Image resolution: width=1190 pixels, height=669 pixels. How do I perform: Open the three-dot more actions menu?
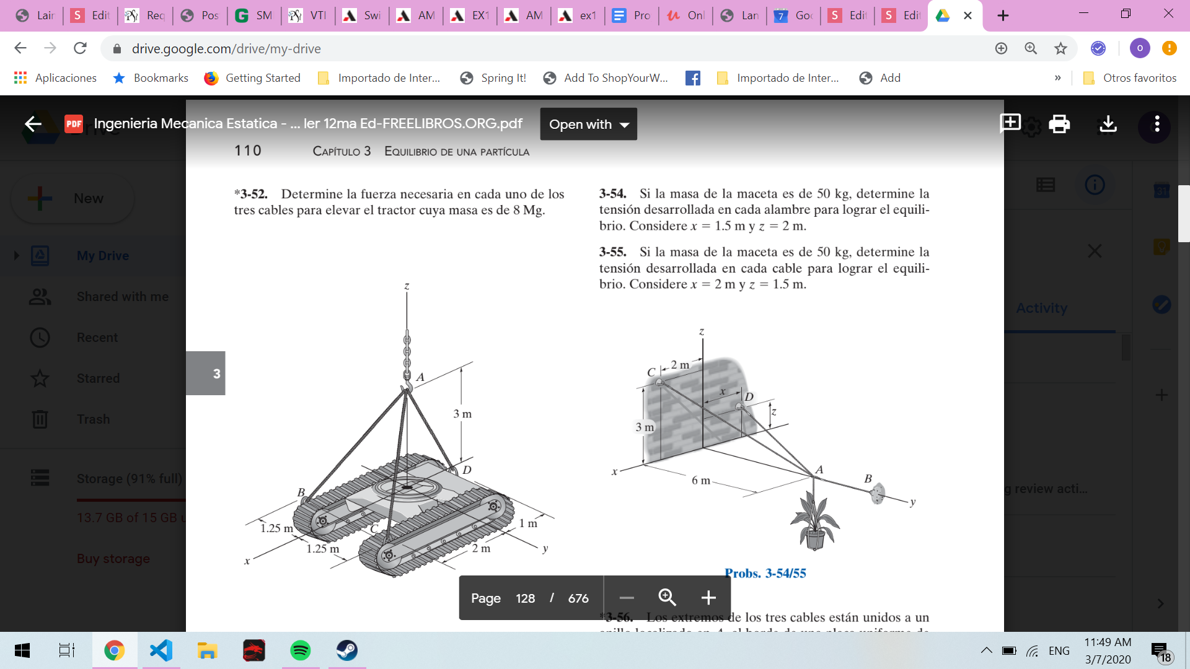point(1157,124)
